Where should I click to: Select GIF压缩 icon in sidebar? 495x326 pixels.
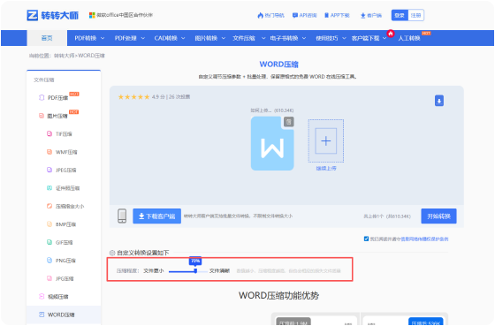pyautogui.click(x=49, y=242)
